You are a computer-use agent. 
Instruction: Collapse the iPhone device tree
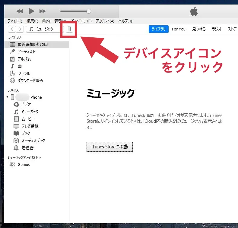coord(7,97)
